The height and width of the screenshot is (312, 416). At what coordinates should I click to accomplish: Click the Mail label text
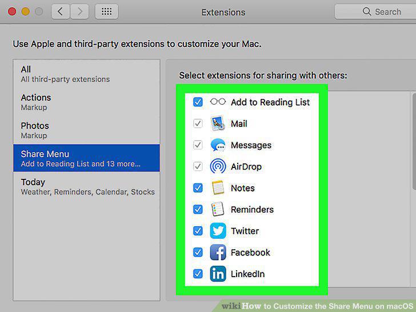(239, 123)
